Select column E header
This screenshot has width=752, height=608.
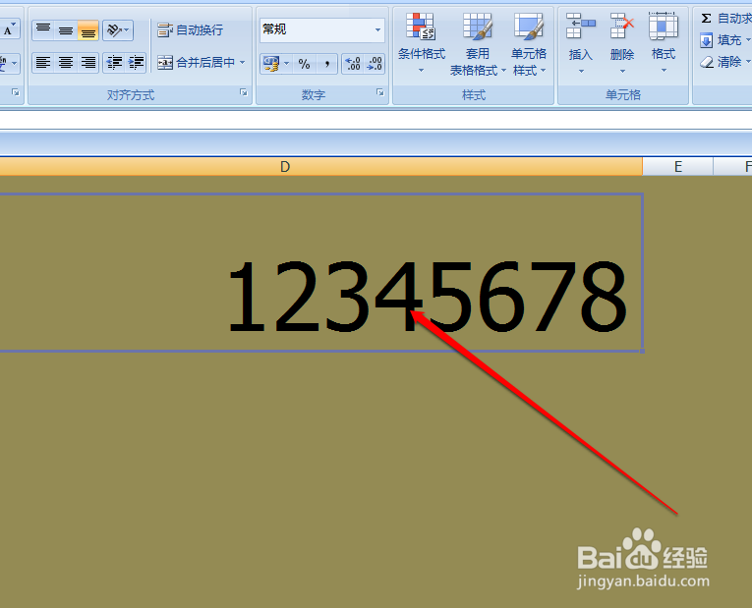click(677, 167)
